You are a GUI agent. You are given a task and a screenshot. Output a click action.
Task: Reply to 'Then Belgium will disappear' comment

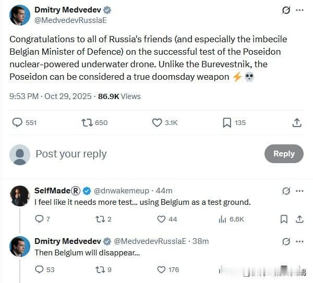click(x=39, y=269)
